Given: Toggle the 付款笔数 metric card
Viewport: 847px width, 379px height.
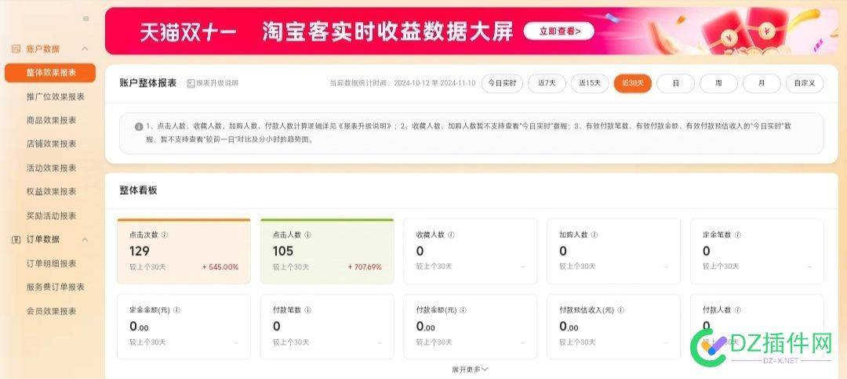Looking at the screenshot, I should coord(327,327).
